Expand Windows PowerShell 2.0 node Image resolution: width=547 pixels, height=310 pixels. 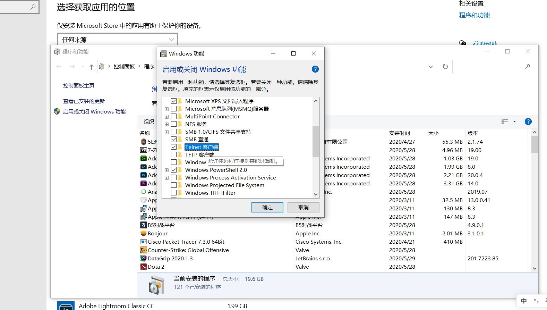[166, 170]
